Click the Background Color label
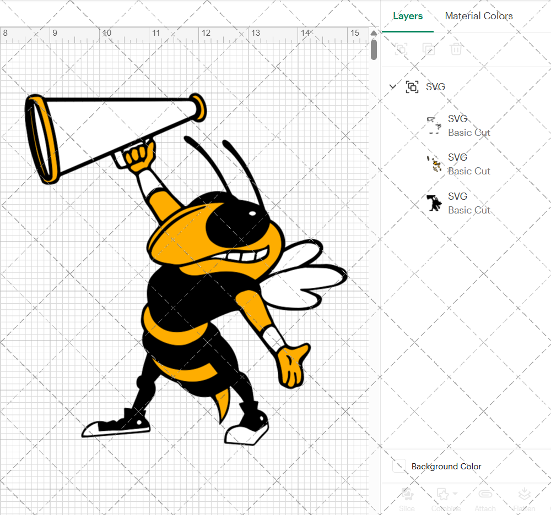The width and height of the screenshot is (551, 515). 446,466
